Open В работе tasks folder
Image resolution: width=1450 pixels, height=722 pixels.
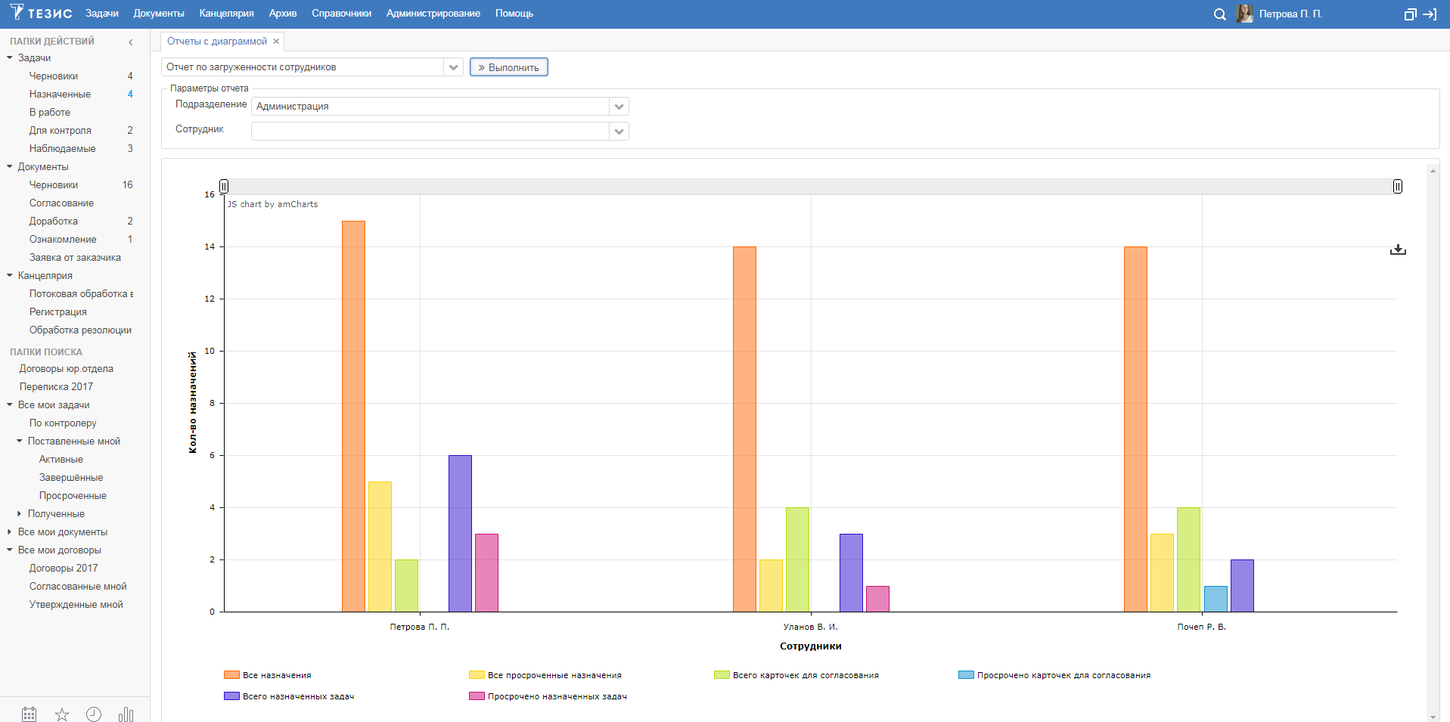click(x=50, y=112)
